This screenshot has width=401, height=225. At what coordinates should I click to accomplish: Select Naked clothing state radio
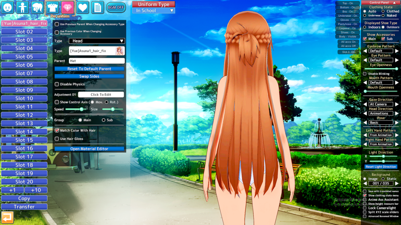pyautogui.click(x=383, y=16)
